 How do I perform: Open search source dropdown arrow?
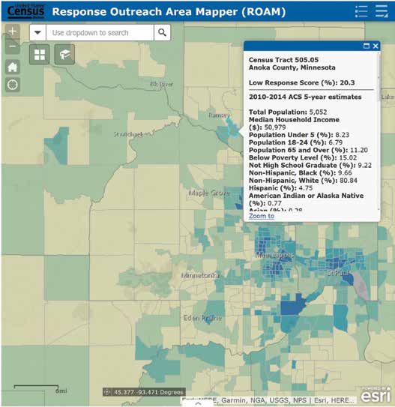pyautogui.click(x=38, y=33)
